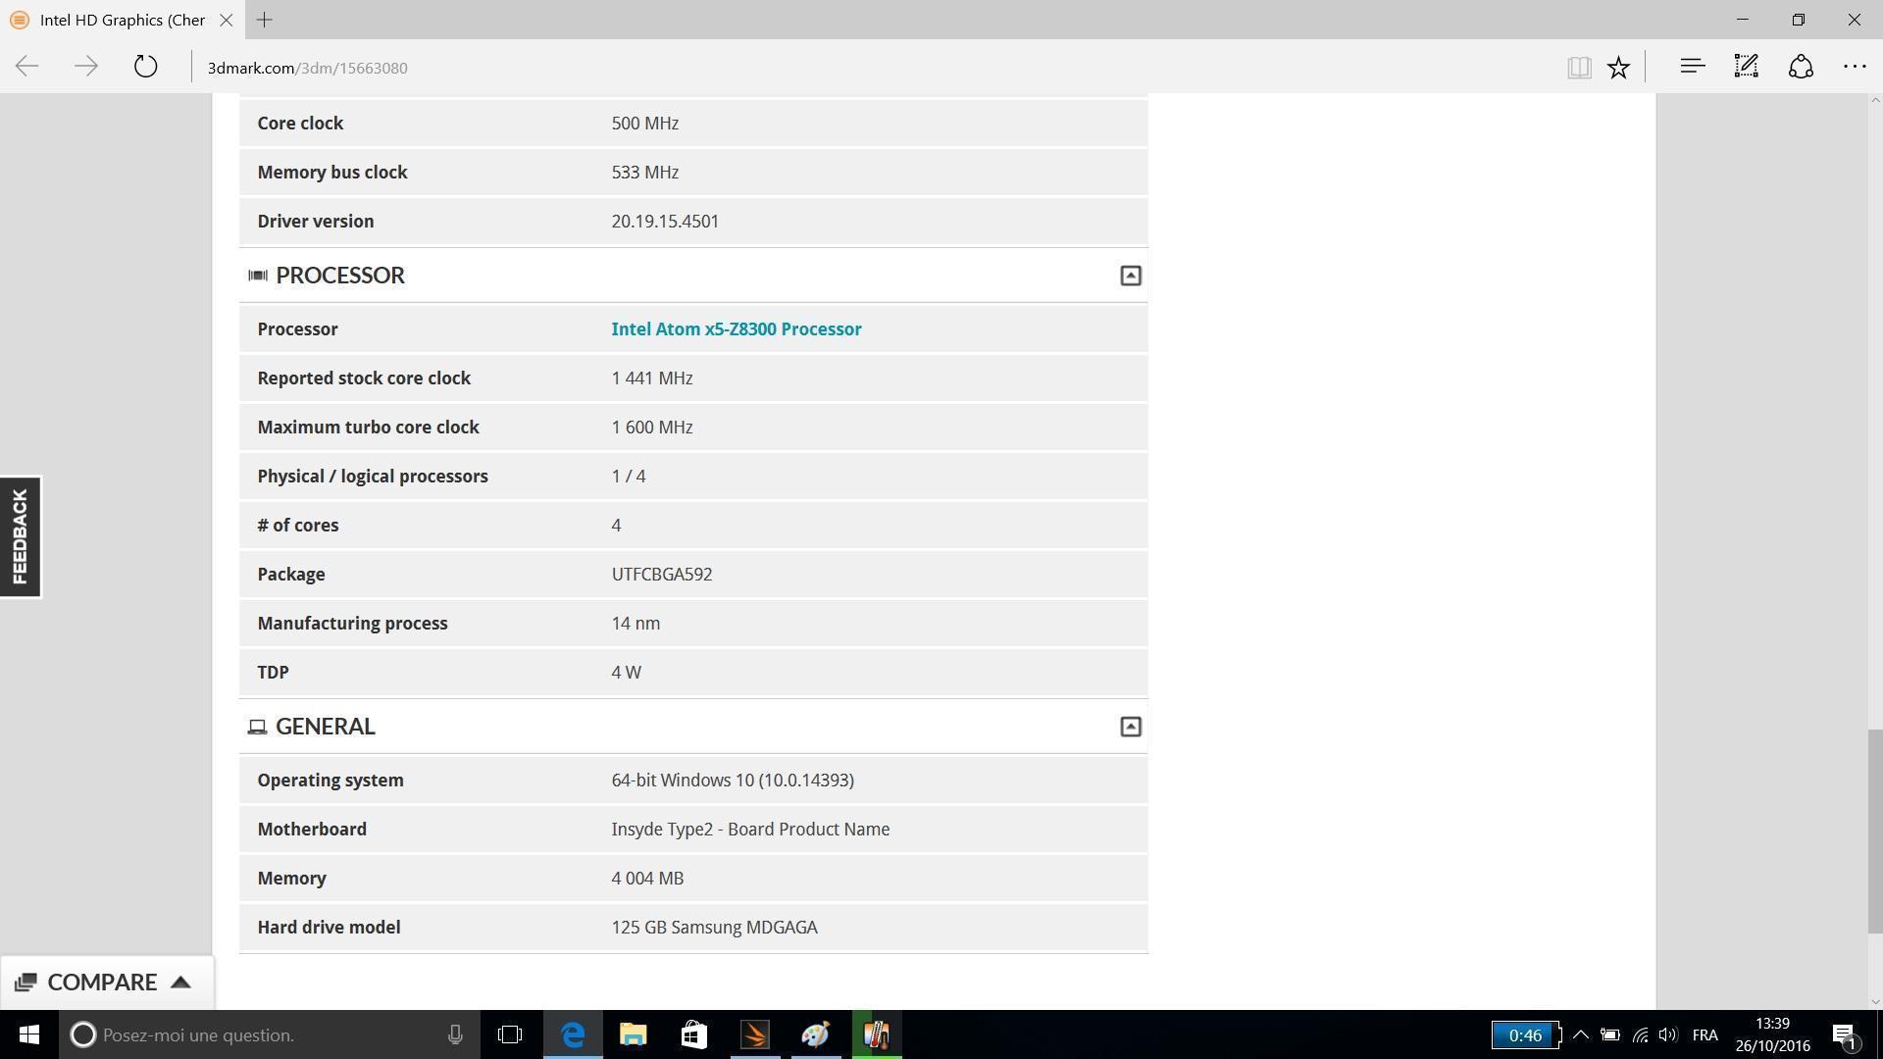Open the Windows Store taskbar icon
Viewport: 1883px width, 1059px height.
click(x=693, y=1034)
